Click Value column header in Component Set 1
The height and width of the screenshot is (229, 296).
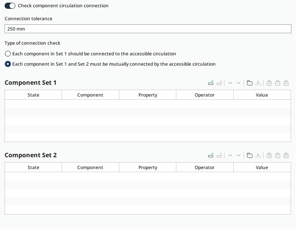[x=262, y=95]
